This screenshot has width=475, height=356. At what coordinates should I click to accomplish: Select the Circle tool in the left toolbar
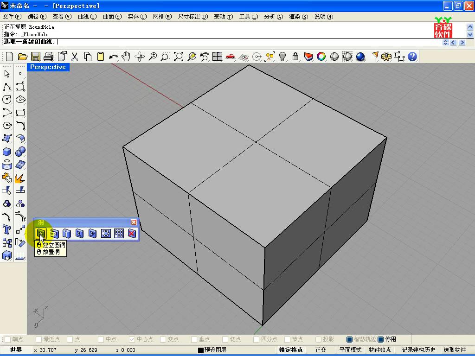[x=7, y=100]
